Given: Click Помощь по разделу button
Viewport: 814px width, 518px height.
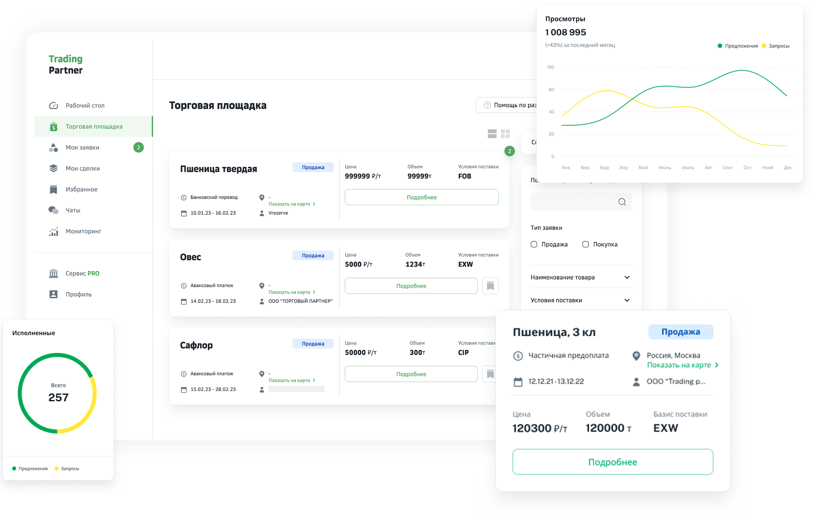Looking at the screenshot, I should pyautogui.click(x=506, y=105).
